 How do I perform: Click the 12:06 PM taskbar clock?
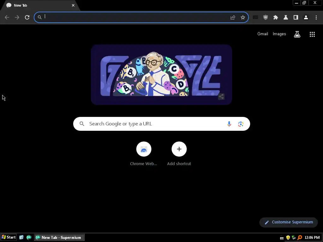[x=312, y=238]
